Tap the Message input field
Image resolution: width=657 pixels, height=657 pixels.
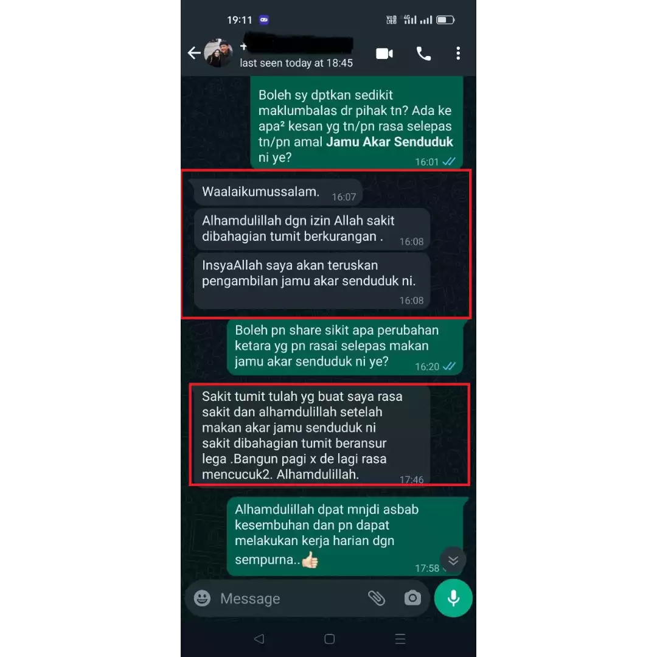[x=289, y=599]
